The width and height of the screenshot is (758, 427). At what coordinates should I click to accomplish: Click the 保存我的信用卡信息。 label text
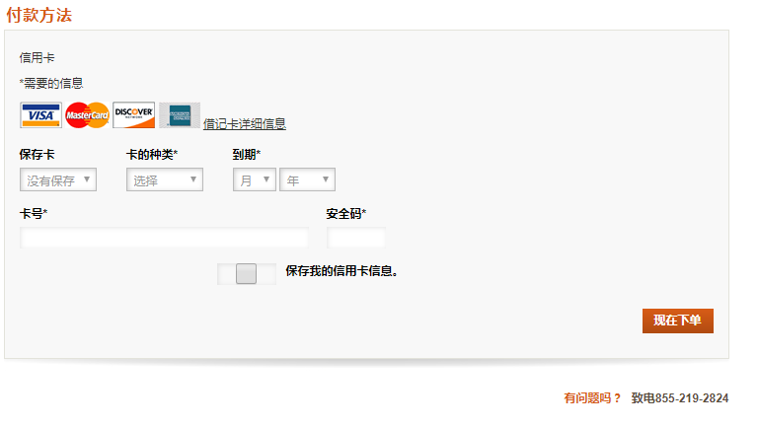[x=341, y=271]
